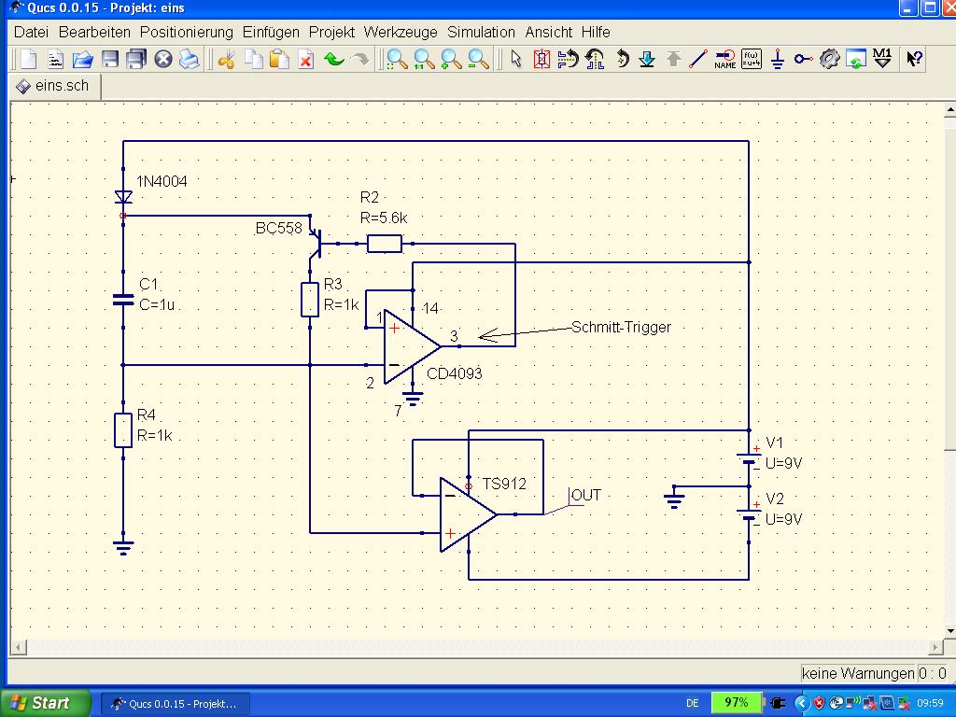Open the Datei menu
956x717 pixels.
pyautogui.click(x=31, y=32)
